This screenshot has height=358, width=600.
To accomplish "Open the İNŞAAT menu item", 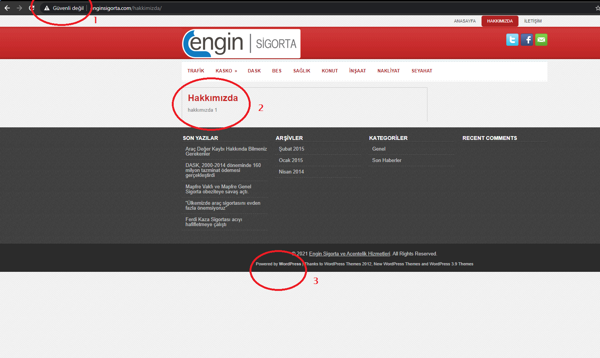I will pos(357,71).
